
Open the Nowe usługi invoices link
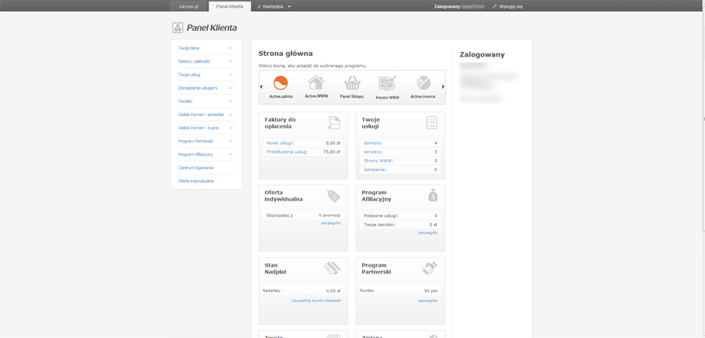coord(280,143)
